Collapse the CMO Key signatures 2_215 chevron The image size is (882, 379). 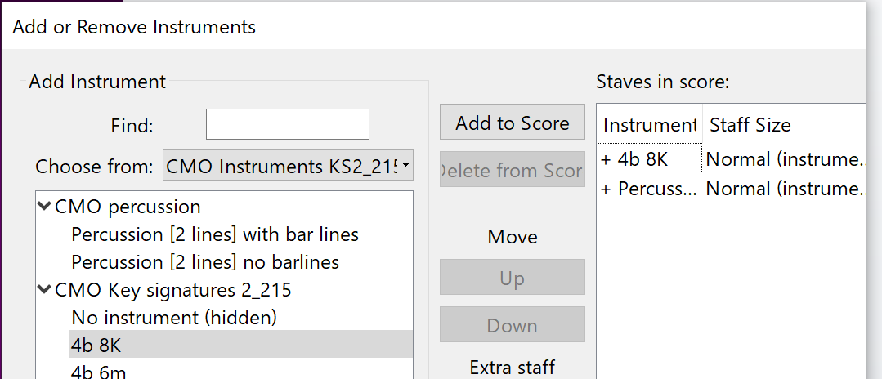click(x=44, y=290)
